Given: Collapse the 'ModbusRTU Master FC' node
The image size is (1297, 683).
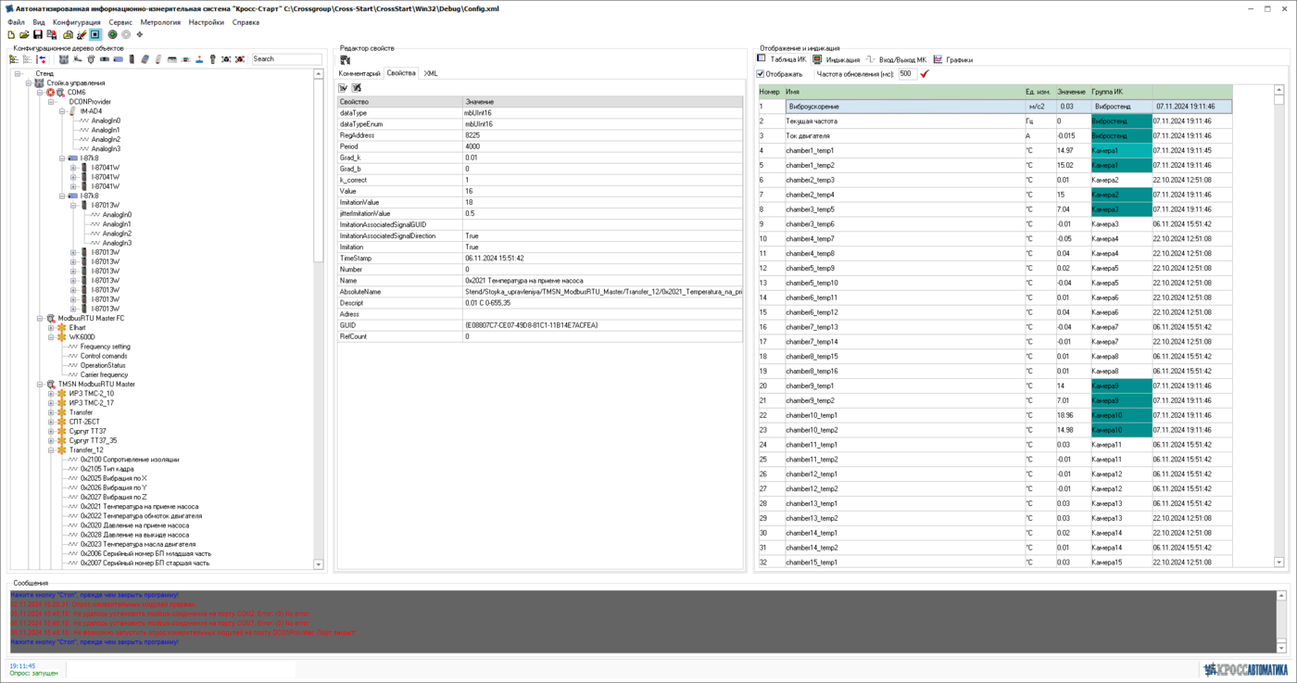Looking at the screenshot, I should [40, 319].
